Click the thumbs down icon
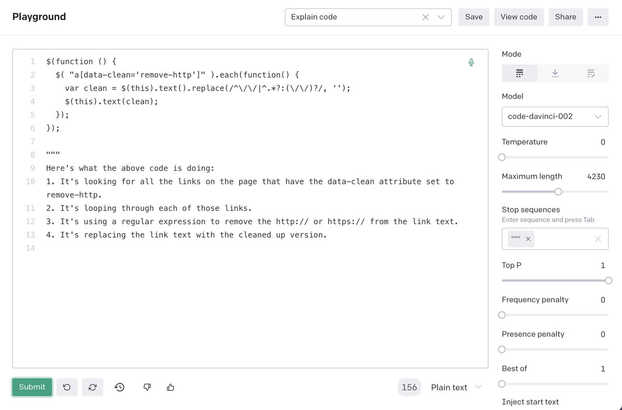622x410 pixels. [147, 387]
